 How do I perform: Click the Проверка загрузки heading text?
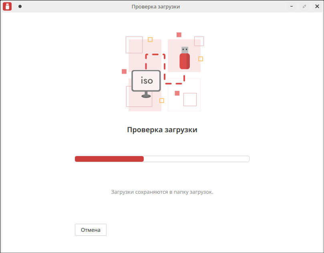[x=162, y=130]
